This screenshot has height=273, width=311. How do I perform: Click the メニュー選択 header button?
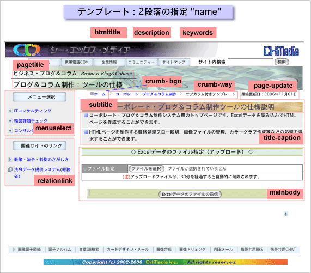40,97
